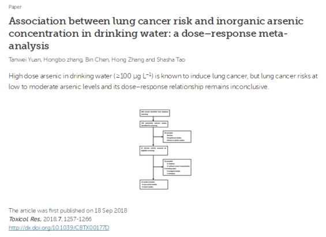326x237 pixels.
Task: Click the Toxicol. Res. journal name
Action: pos(25,219)
